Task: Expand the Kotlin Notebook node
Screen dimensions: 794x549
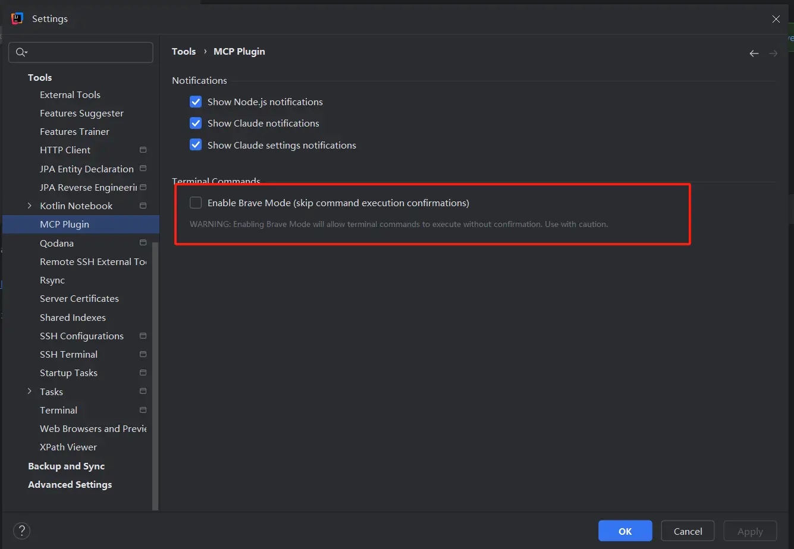Action: [x=30, y=206]
